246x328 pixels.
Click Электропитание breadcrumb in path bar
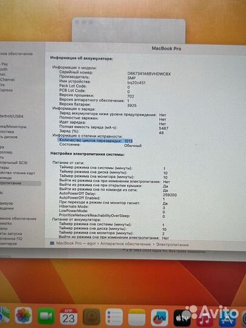point(173,245)
